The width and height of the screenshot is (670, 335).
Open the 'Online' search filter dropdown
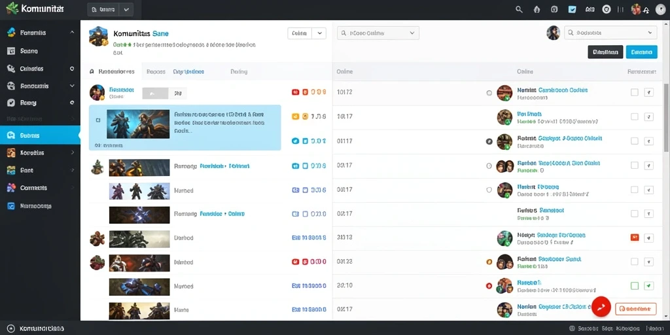click(x=378, y=33)
